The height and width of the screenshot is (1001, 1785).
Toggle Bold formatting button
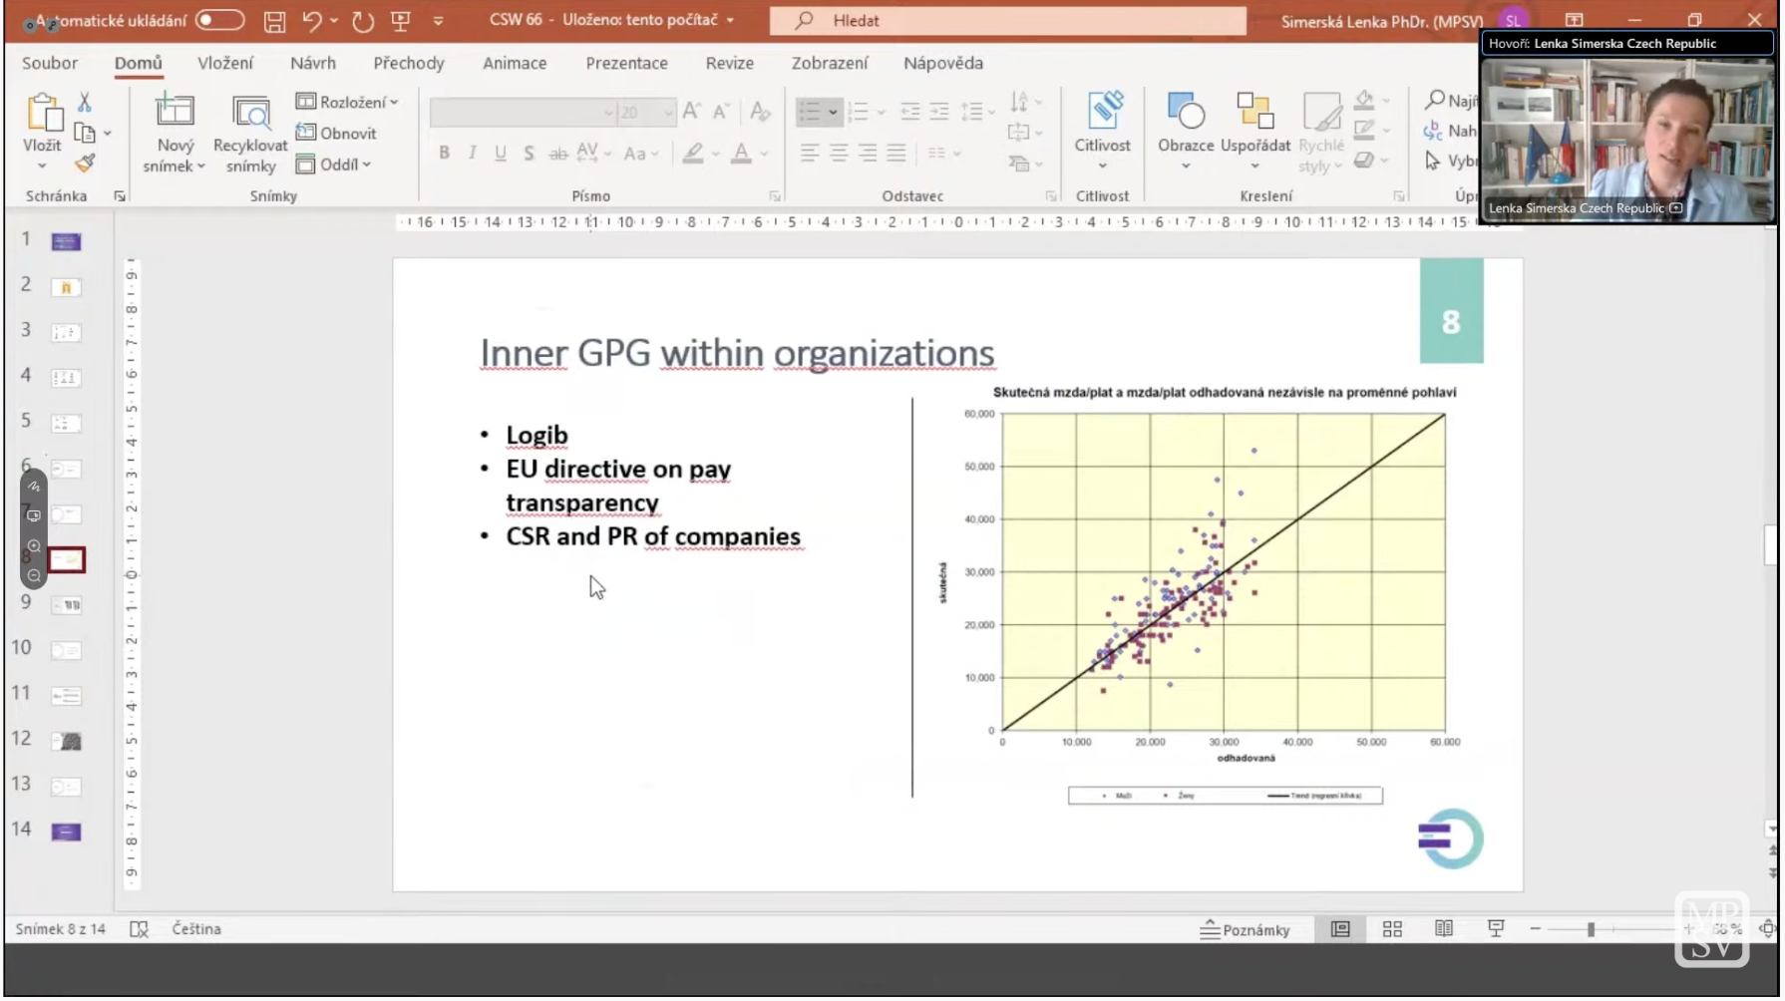click(444, 153)
